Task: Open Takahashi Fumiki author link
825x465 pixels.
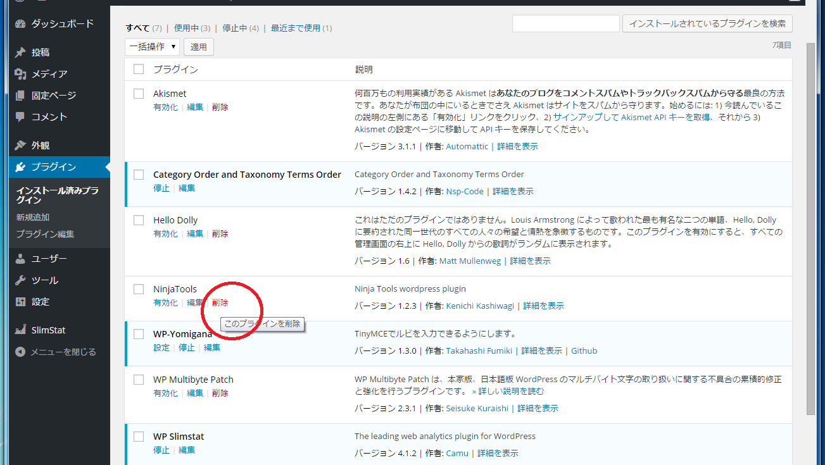Action: click(x=480, y=351)
